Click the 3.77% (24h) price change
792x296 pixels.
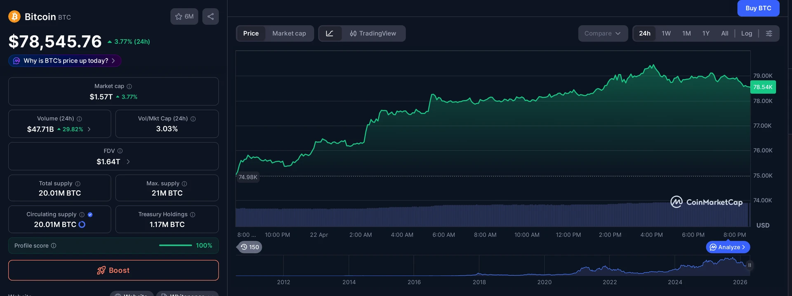129,42
